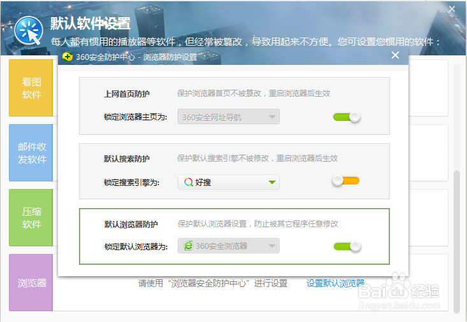Viewport: 467px width, 322px height.
Task: Turn off the 上网首页防护 homepage lock switch
Action: coord(347,117)
